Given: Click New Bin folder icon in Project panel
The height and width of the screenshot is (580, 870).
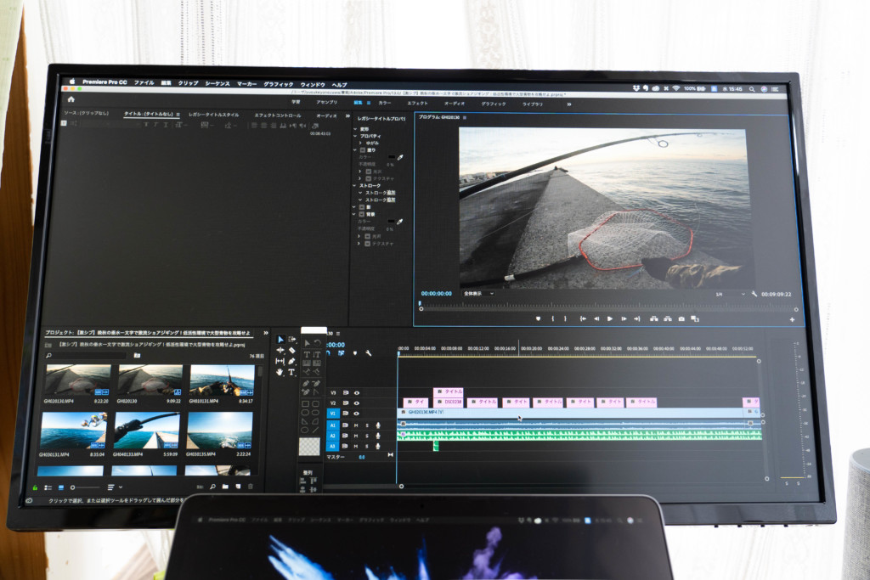Looking at the screenshot, I should (x=225, y=487).
